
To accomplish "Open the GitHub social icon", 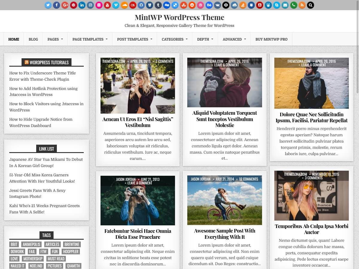I will 141,5.
